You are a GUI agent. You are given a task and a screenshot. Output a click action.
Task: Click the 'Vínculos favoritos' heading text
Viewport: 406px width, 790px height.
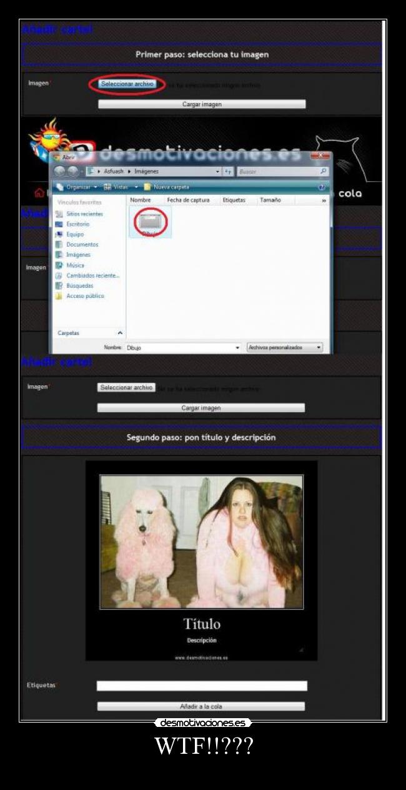79,202
